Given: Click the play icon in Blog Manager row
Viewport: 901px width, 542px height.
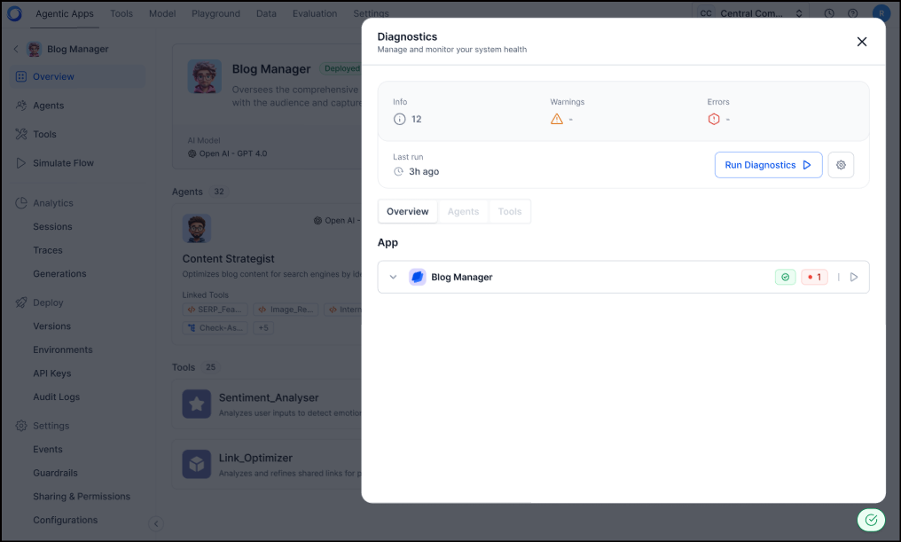Looking at the screenshot, I should [854, 277].
